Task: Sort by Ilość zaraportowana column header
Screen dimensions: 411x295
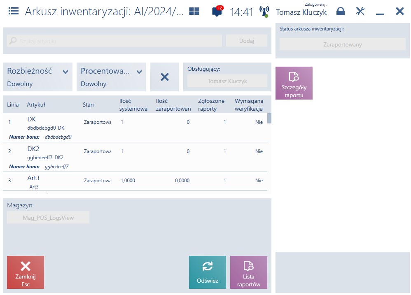Action: [x=173, y=105]
